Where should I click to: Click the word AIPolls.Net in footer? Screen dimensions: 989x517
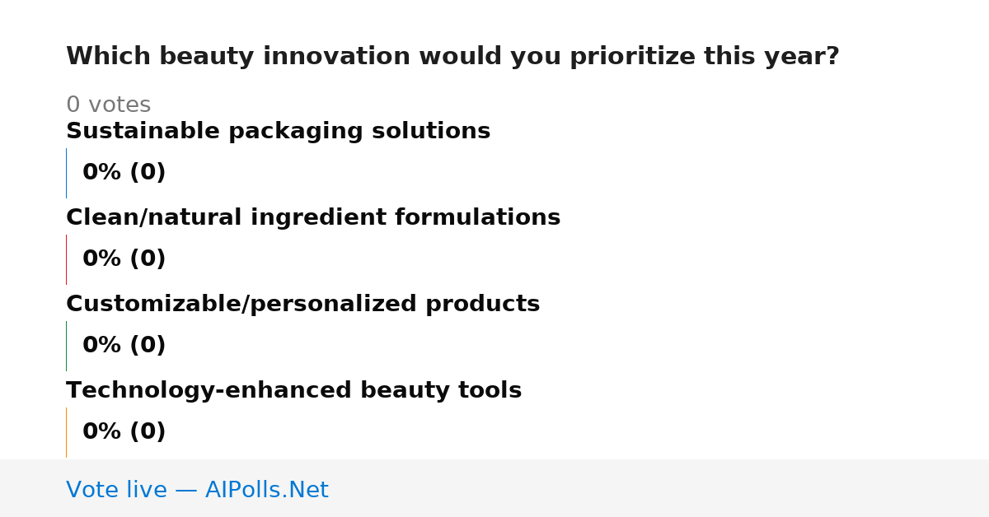pyautogui.click(x=266, y=491)
